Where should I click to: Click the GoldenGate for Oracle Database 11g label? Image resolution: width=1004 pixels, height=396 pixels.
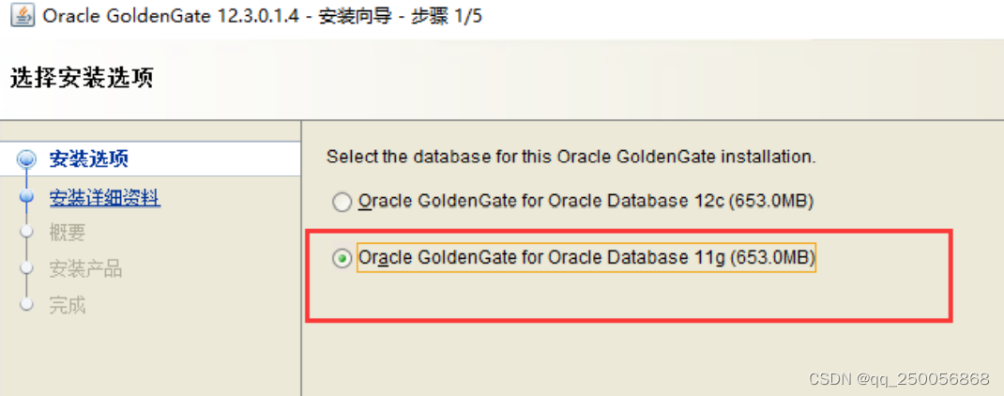click(x=586, y=257)
